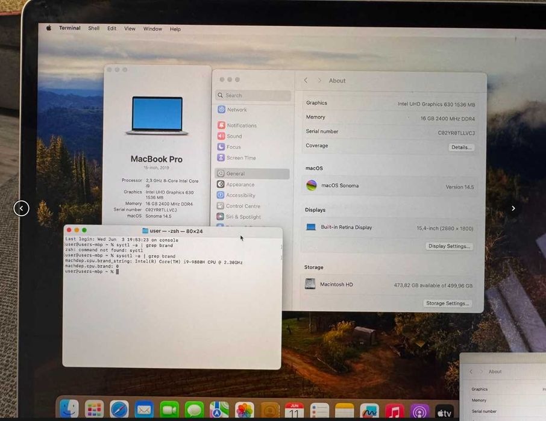
Task: Select General in Settings sidebar
Action: click(252, 173)
